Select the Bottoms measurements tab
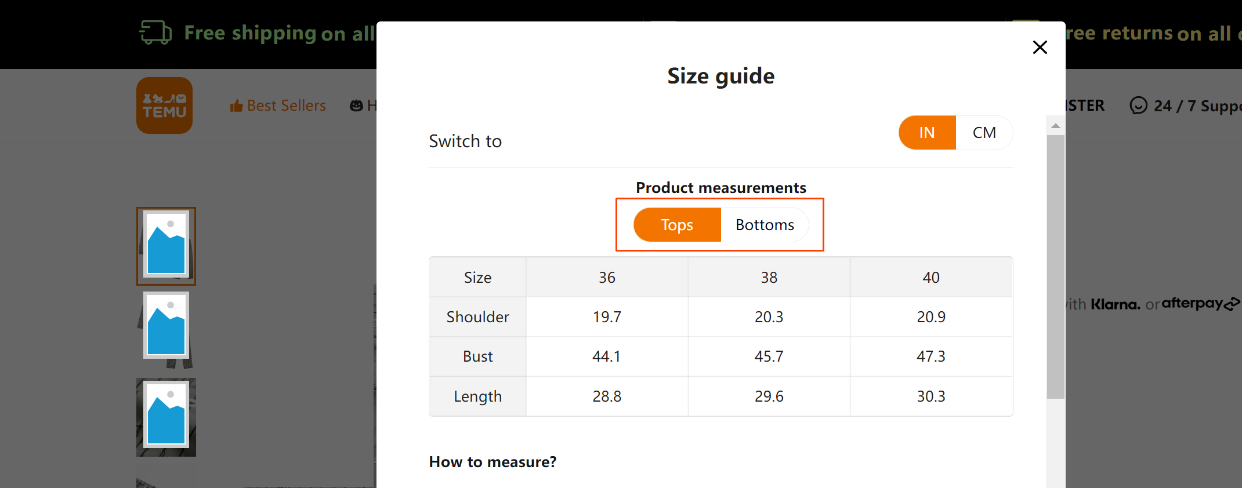Viewport: 1242px width, 488px height. tap(765, 225)
